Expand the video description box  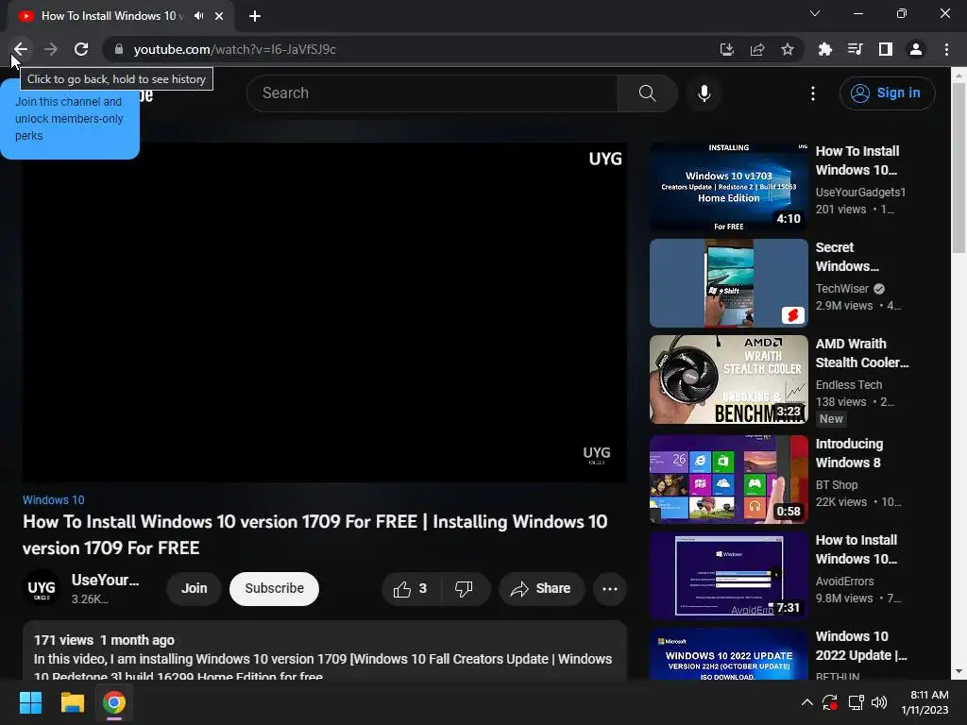click(x=325, y=651)
